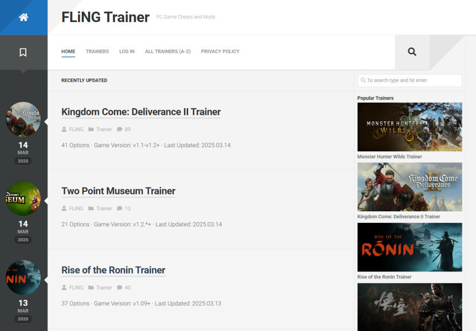
Task: Click the comment bubble icon showing 40
Action: 120,288
